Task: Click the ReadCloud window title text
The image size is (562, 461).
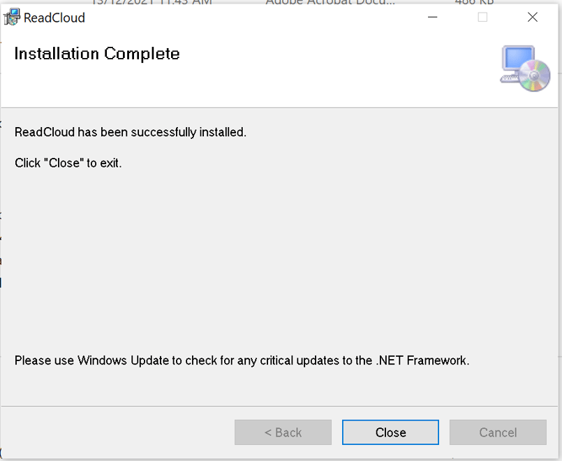Action: 54,17
